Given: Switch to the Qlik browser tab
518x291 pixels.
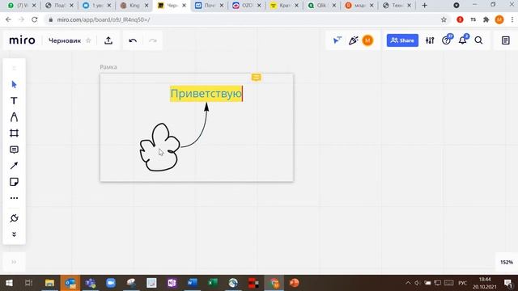Looking at the screenshot, I should 322,6.
